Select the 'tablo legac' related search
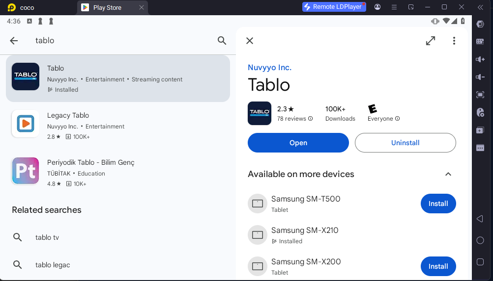The height and width of the screenshot is (281, 493). click(x=53, y=265)
